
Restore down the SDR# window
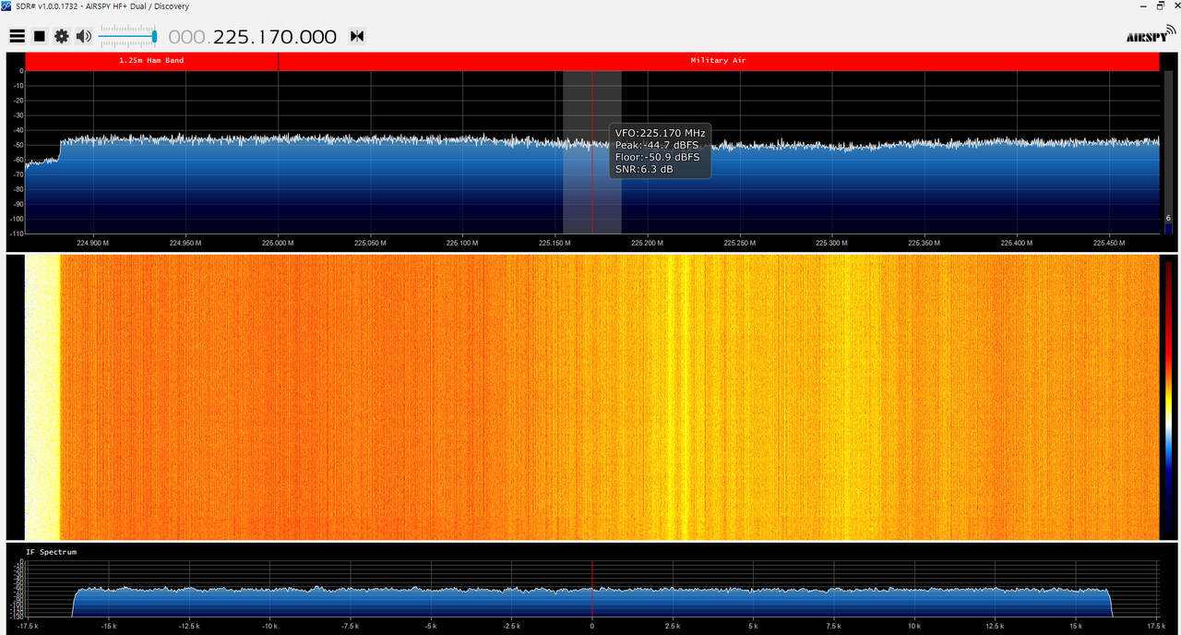pos(1160,6)
